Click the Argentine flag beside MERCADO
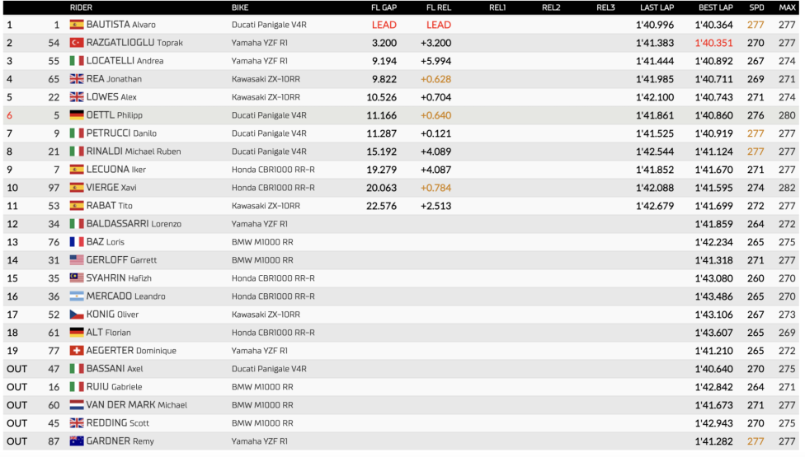This screenshot has height=457, width=805. [x=77, y=296]
